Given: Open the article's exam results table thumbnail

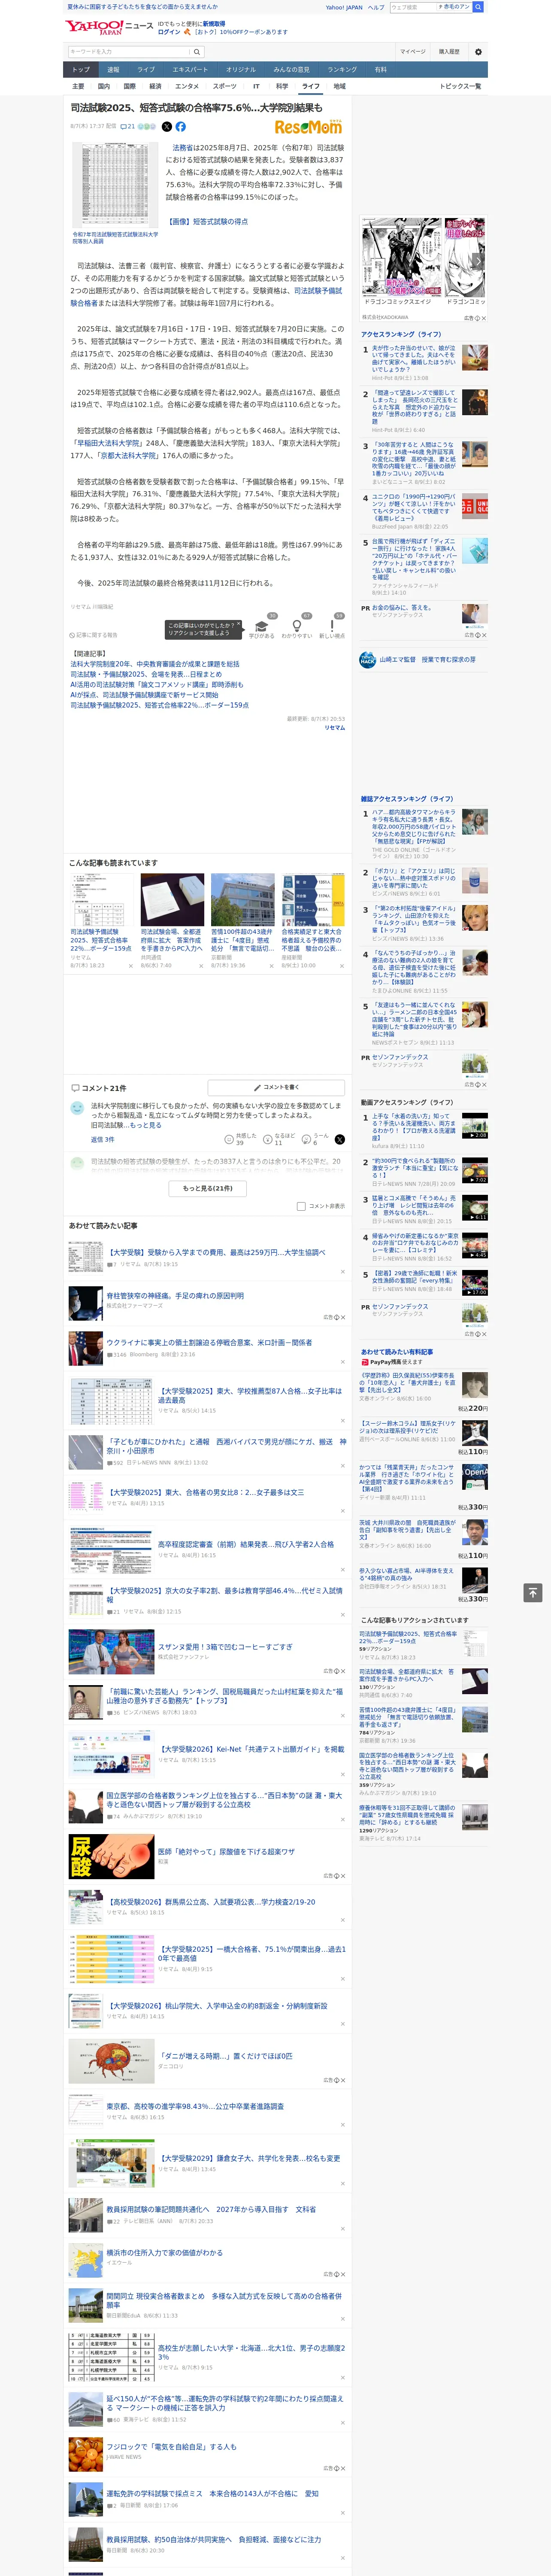Looking at the screenshot, I should coord(114,186).
